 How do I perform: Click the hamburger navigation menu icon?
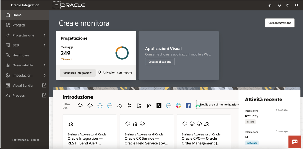coord(57,5)
